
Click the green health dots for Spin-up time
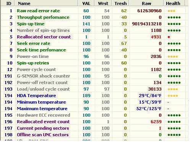(x=174, y=24)
